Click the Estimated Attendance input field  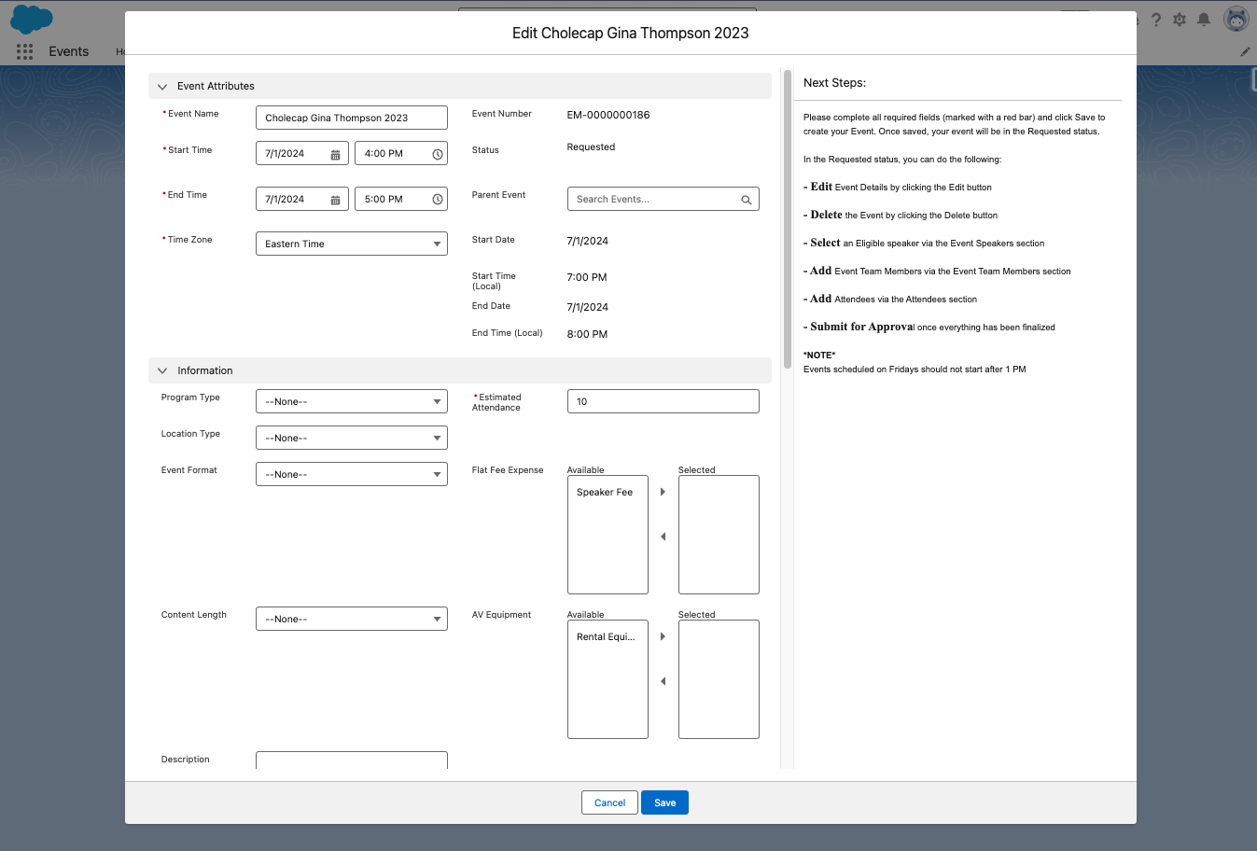(x=663, y=402)
